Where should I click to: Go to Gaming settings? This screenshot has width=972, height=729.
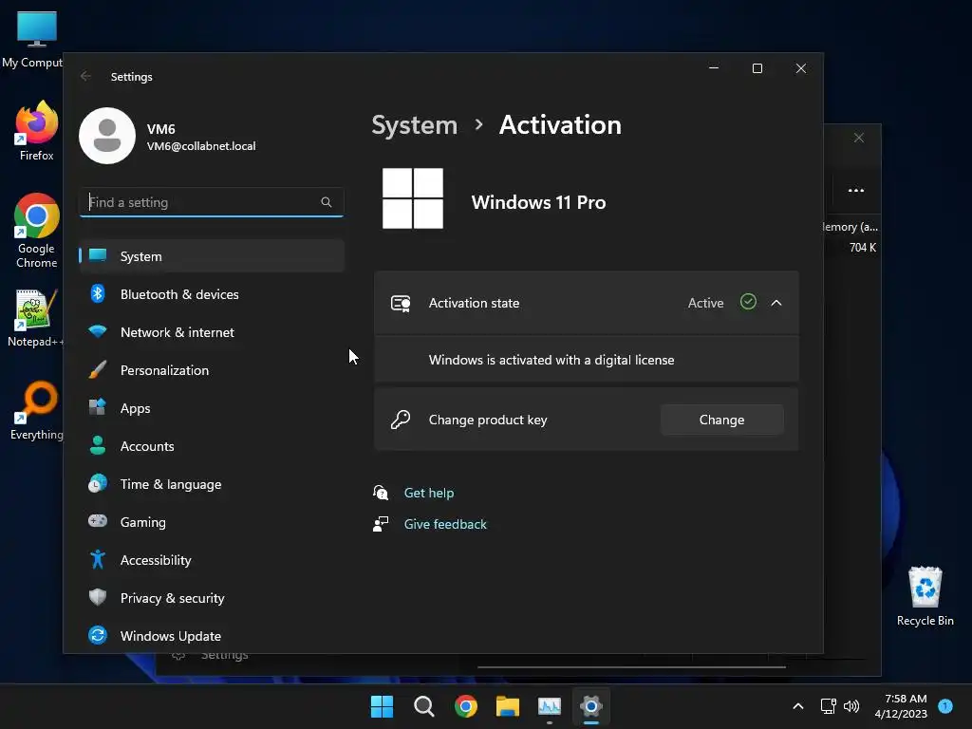212,522
